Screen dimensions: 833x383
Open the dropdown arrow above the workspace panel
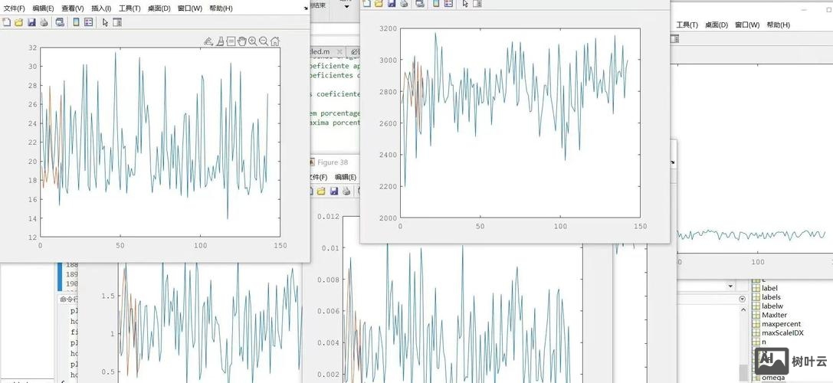click(729, 286)
